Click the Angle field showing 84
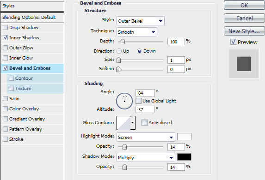265x180 pixels. pyautogui.click(x=145, y=93)
